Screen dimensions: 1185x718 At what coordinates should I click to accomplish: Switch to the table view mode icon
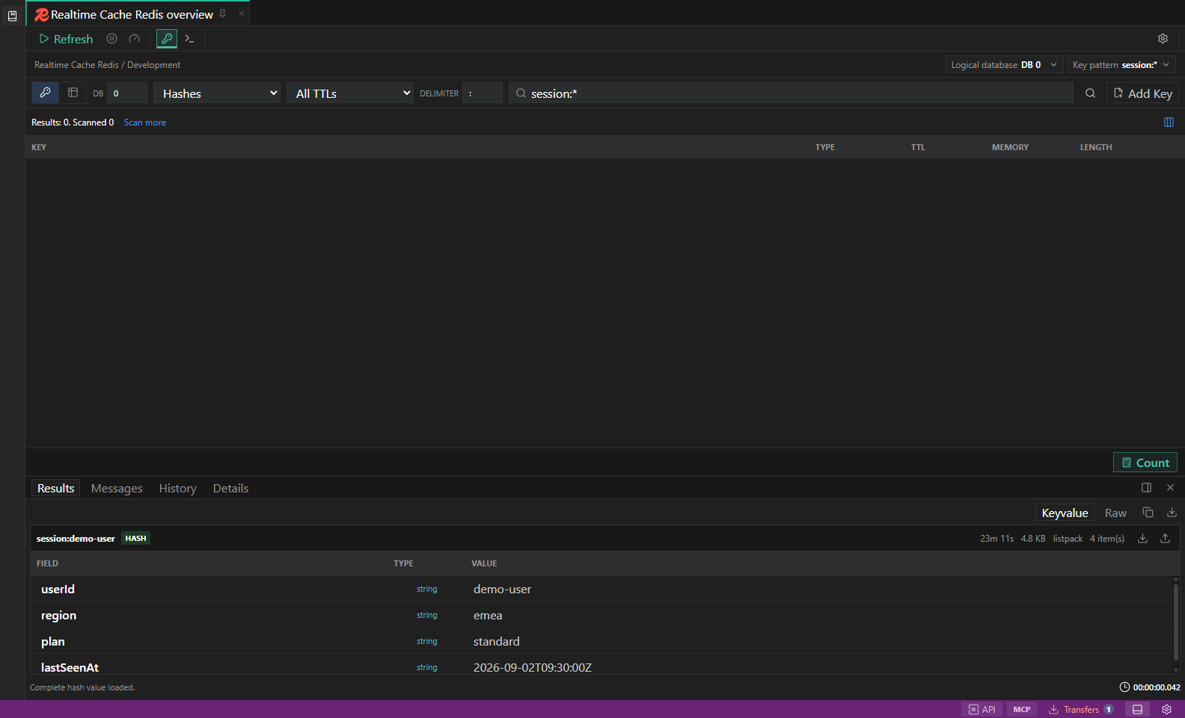[x=73, y=93]
